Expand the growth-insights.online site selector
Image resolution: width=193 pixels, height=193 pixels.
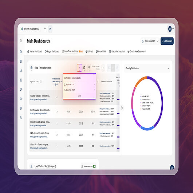(45, 29)
